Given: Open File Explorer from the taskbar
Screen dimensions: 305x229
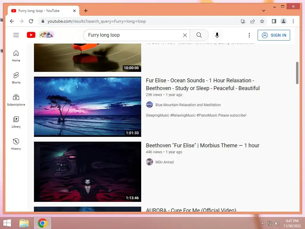Looking at the screenshot, I should (24, 223).
